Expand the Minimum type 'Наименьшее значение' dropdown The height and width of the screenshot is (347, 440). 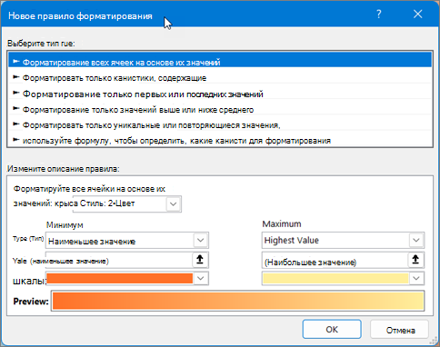(x=200, y=241)
